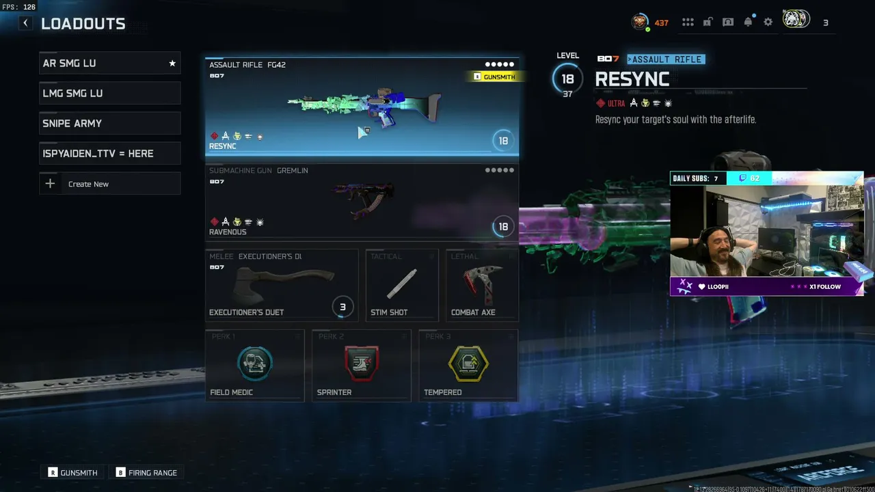
Task: Click the level 18 circle on the FG42 card
Action: click(503, 141)
